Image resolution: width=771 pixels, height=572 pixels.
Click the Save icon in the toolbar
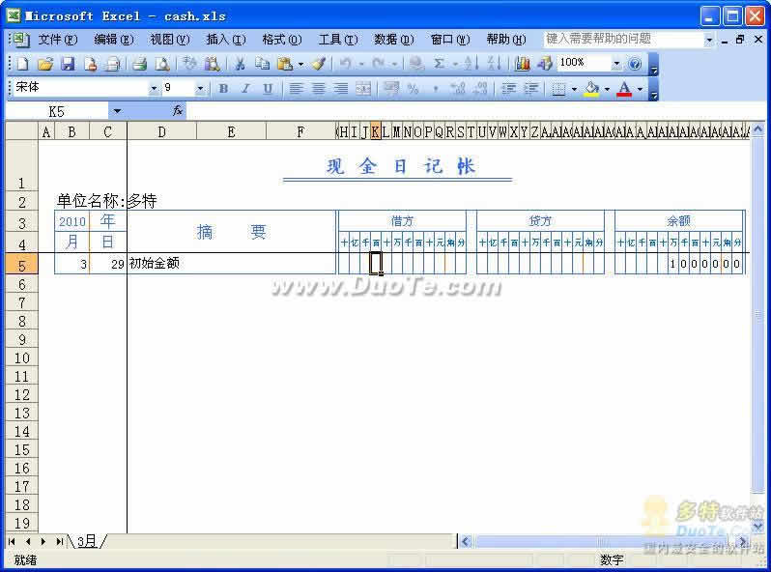tap(68, 64)
